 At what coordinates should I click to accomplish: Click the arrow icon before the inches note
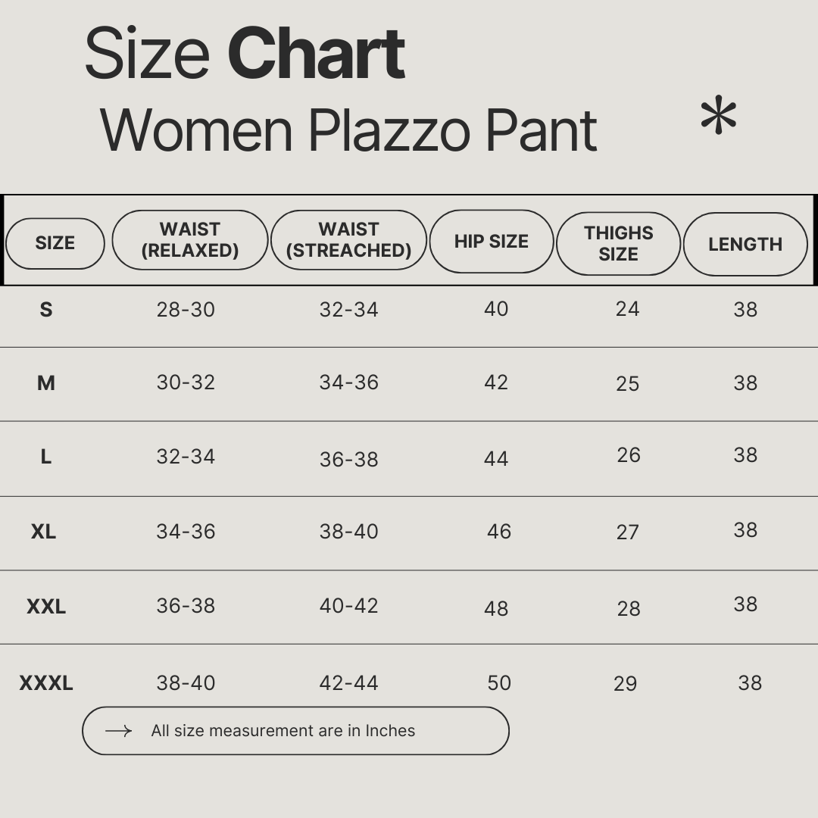click(118, 731)
